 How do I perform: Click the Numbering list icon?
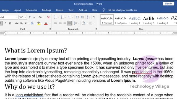click(63, 17)
